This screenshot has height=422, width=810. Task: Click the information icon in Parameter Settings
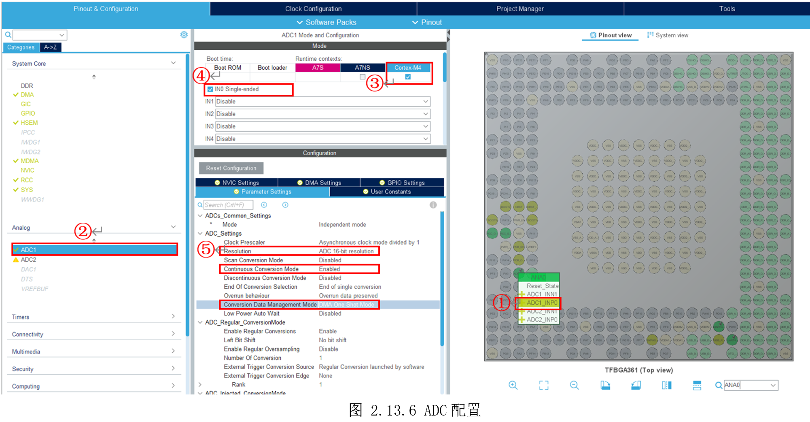tap(433, 205)
